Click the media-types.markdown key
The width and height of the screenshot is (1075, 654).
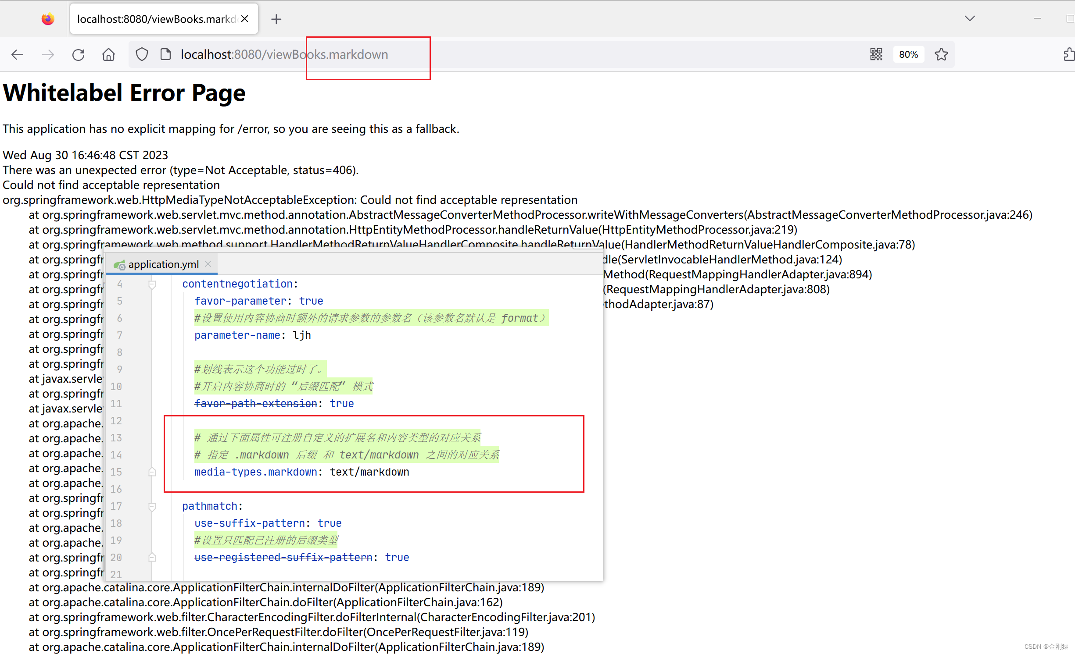256,472
